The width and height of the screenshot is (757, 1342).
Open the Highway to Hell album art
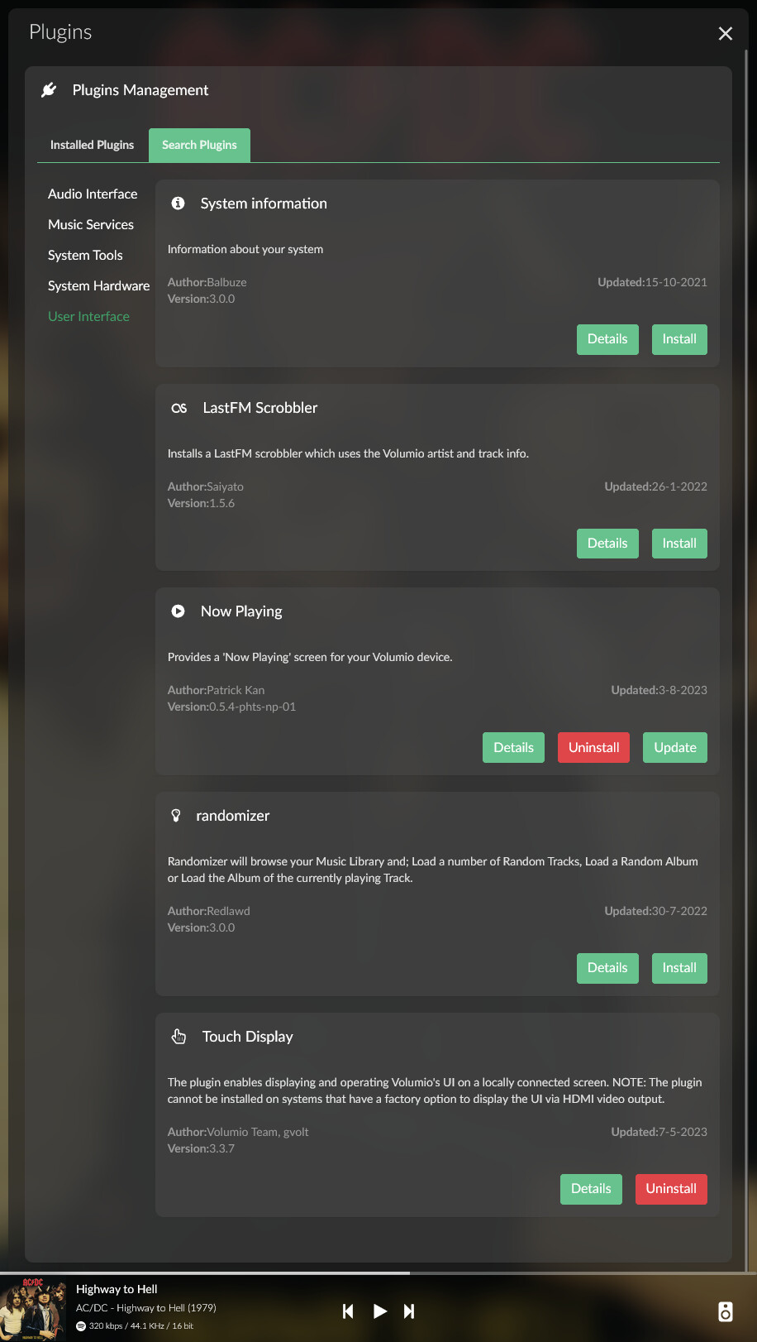tap(33, 1309)
